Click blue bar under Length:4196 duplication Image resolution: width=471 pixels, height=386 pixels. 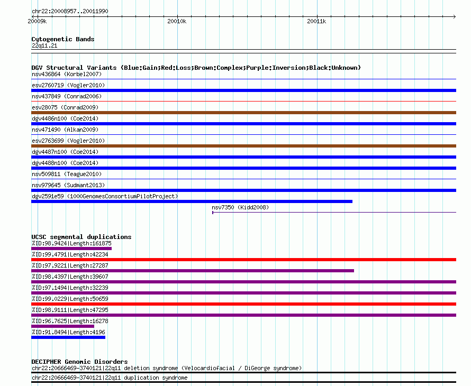tap(68, 337)
